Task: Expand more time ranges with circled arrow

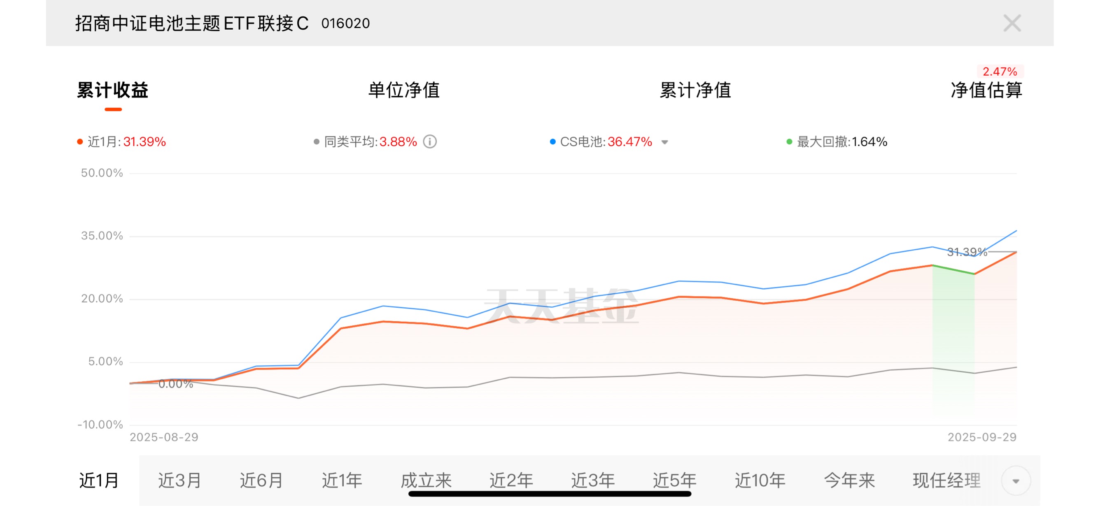Action: click(x=1016, y=481)
